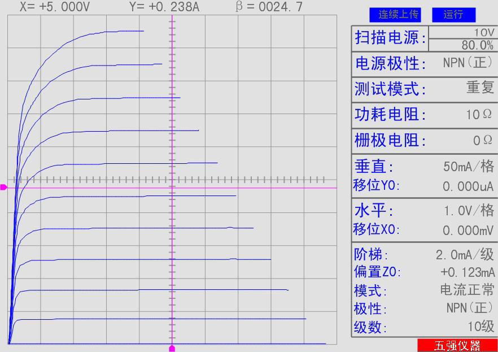Select the 水平 1.0V/格 scale setting
The image size is (498, 352).
469,211
